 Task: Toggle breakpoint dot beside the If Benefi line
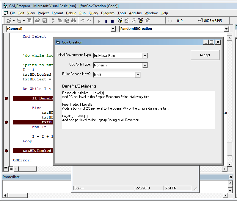coord(7,99)
